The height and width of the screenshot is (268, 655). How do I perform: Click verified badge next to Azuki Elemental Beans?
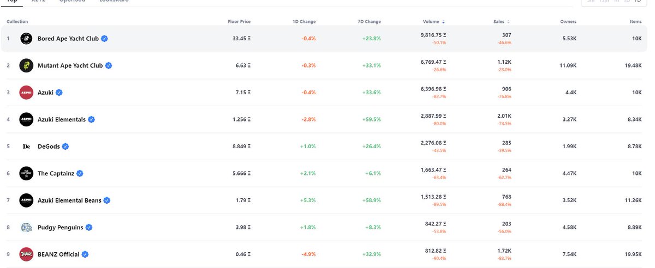[x=107, y=200]
